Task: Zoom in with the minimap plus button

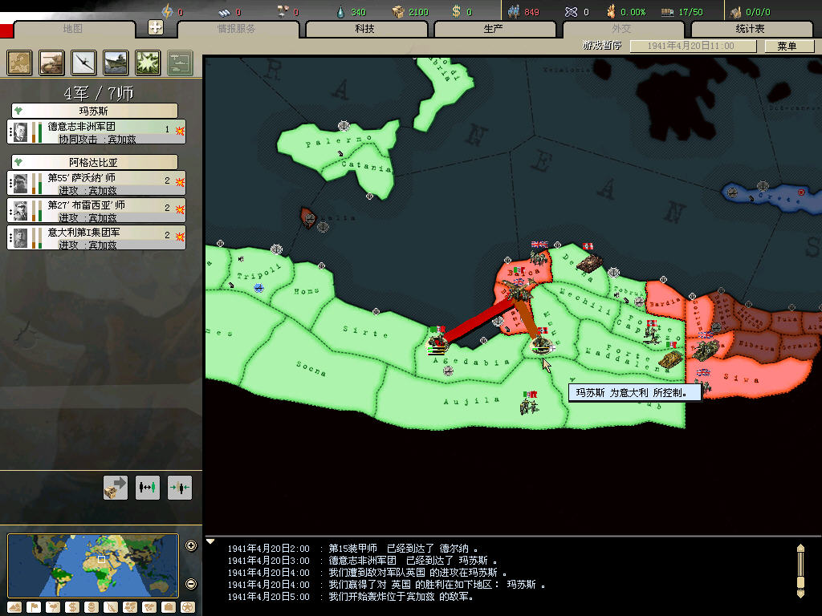Action: coord(191,545)
